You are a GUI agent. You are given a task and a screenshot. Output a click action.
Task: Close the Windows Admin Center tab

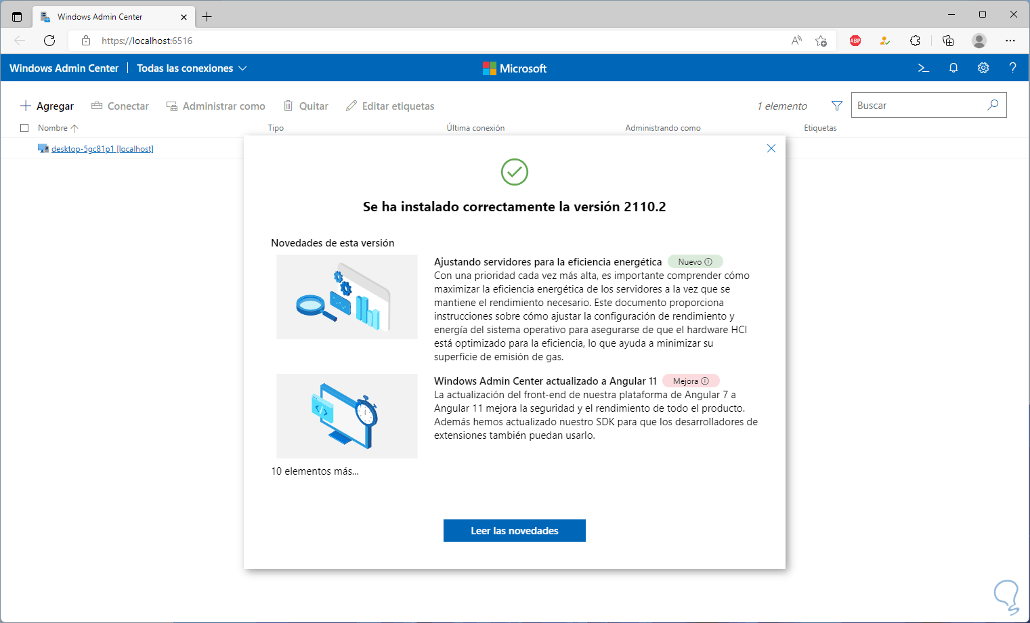click(x=184, y=17)
